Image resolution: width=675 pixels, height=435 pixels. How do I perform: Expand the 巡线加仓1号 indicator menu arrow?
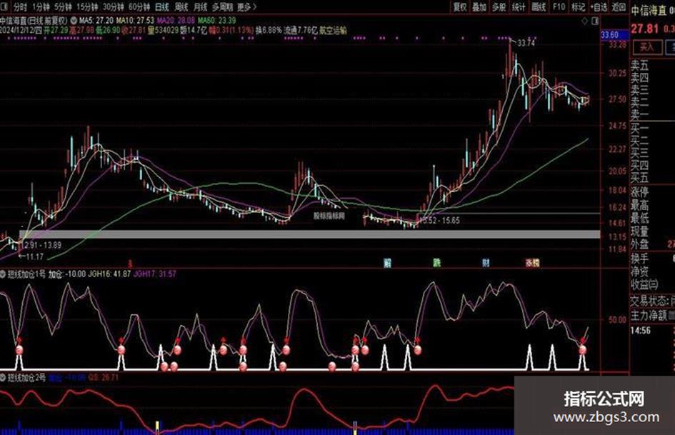(3, 274)
